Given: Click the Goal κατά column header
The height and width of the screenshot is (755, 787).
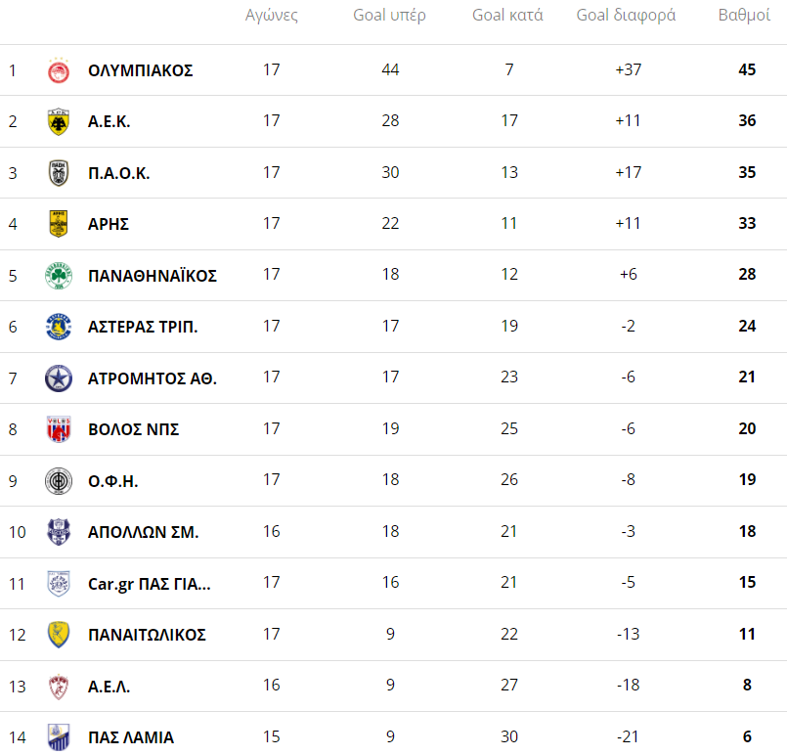Looking at the screenshot, I should [x=507, y=16].
